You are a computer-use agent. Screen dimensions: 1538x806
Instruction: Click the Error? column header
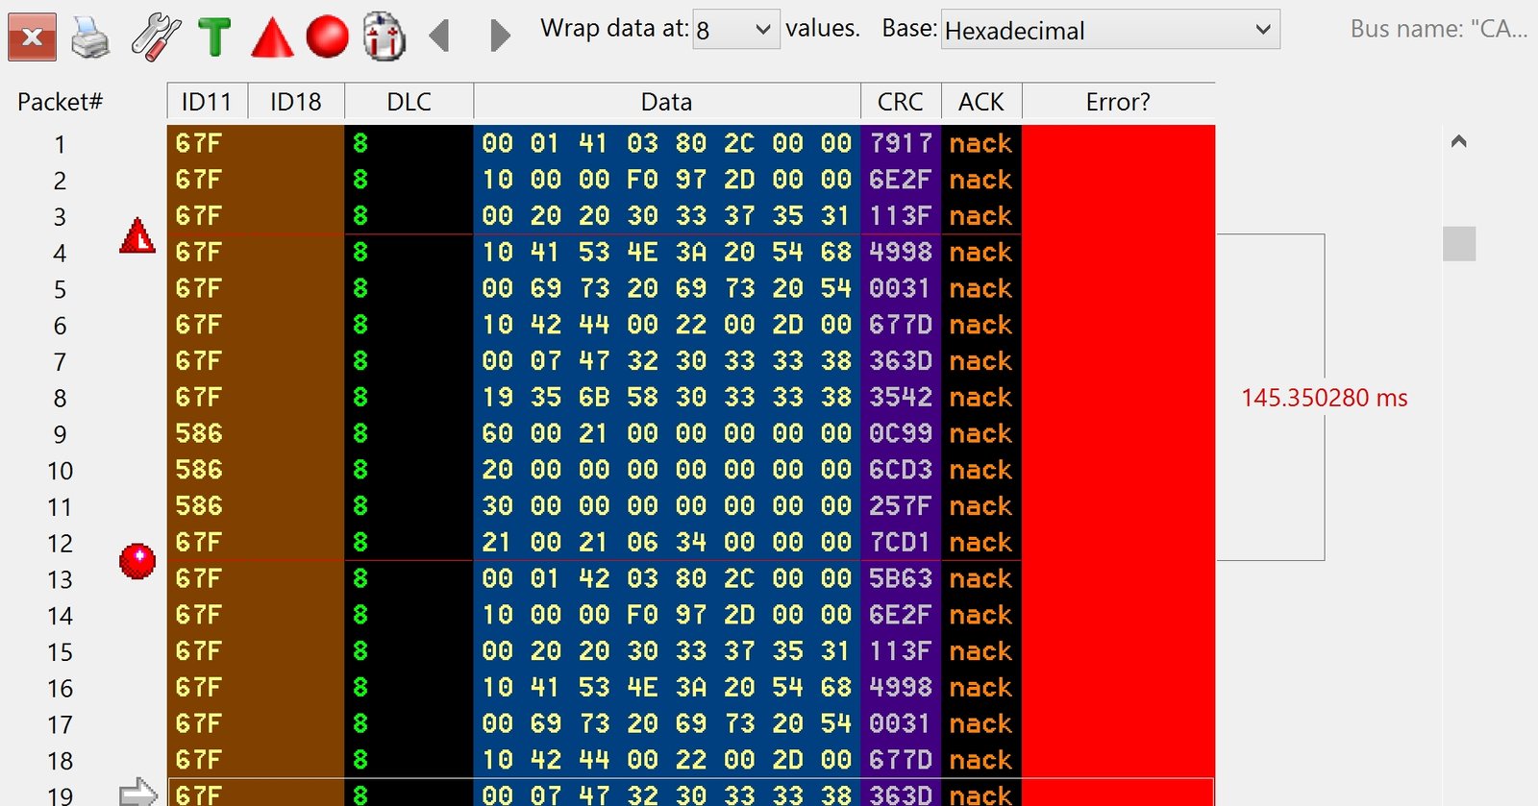pyautogui.click(x=1118, y=102)
